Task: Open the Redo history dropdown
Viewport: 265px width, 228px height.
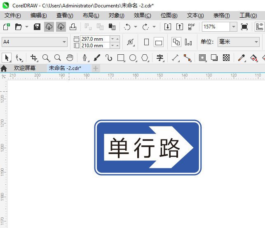Action: coord(154,27)
